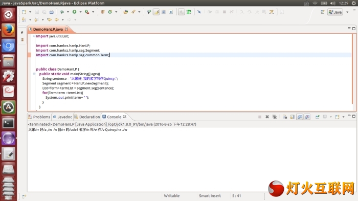Click Skip All Breakpoints icon

click(199, 12)
